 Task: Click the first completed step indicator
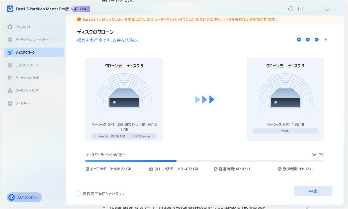click(x=299, y=40)
